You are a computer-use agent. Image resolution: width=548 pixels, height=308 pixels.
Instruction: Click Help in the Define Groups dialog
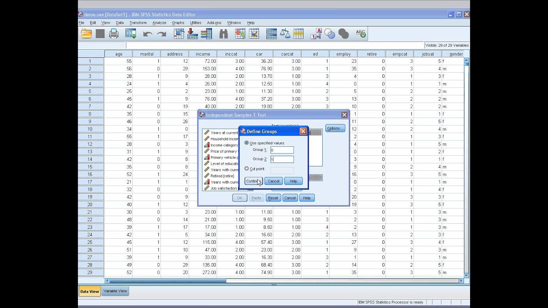293,181
